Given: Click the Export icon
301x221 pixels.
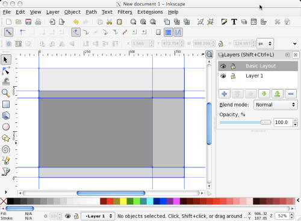Looking at the screenshot, I should point(62,22).
